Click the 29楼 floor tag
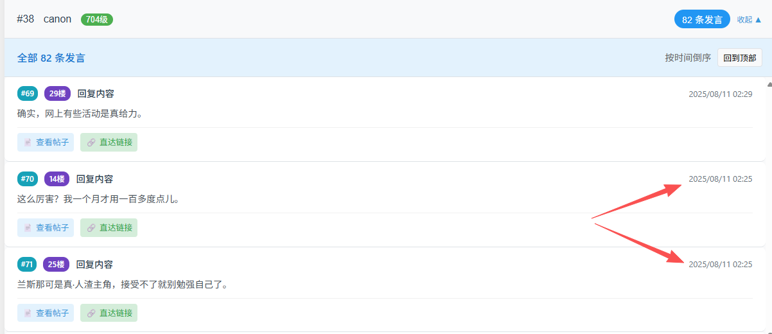 [57, 94]
